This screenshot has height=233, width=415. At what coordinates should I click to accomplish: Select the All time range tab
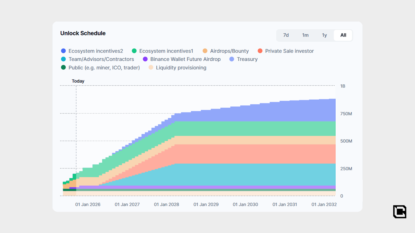343,35
